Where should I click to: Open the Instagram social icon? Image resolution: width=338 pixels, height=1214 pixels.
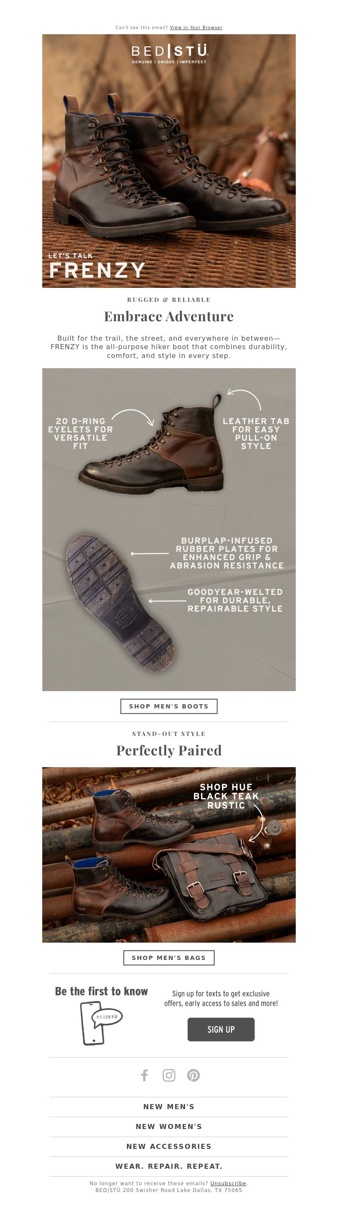pos(169,1075)
